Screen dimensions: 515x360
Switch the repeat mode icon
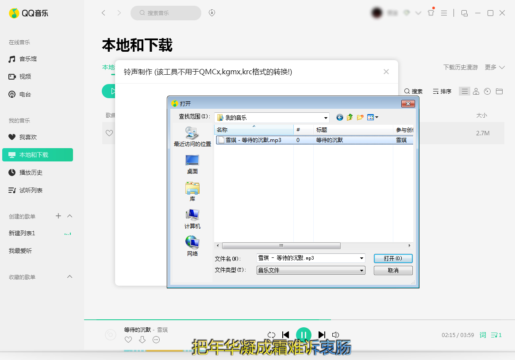pyautogui.click(x=271, y=335)
